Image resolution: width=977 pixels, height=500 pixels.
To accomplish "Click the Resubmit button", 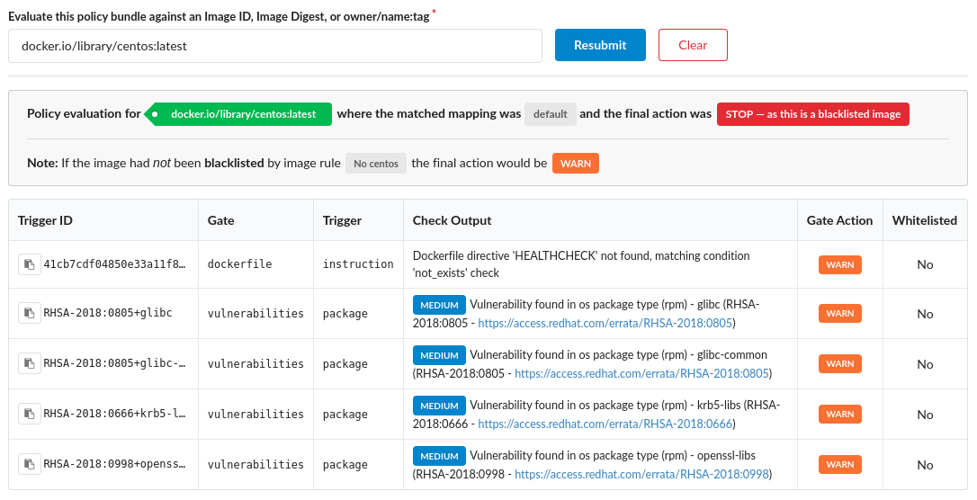I will click(x=600, y=45).
